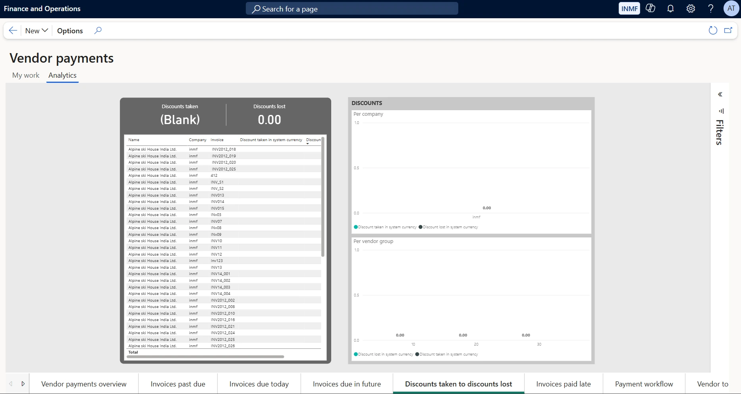
Task: Click the Discounts taken (Blank) card
Action: point(180,115)
